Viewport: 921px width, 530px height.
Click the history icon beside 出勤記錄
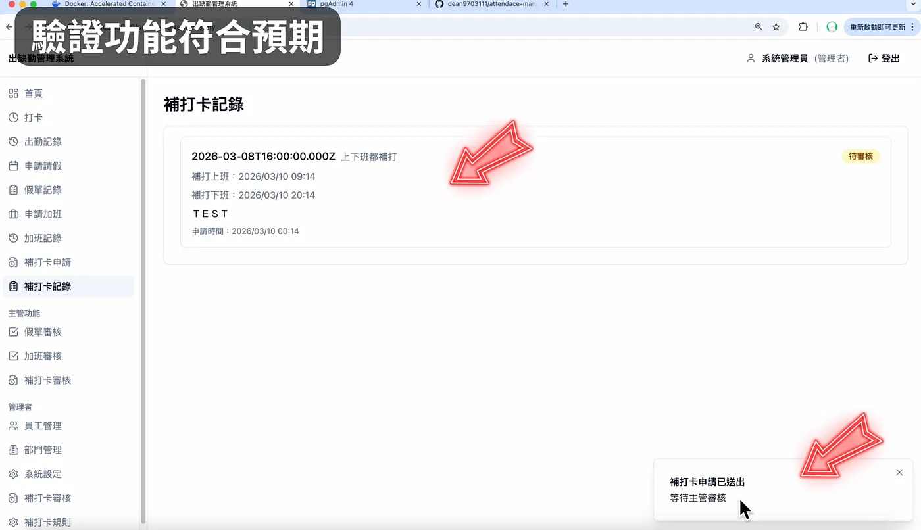pos(13,142)
